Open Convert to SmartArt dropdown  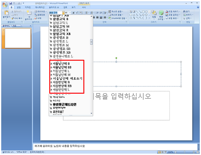pos(118,18)
